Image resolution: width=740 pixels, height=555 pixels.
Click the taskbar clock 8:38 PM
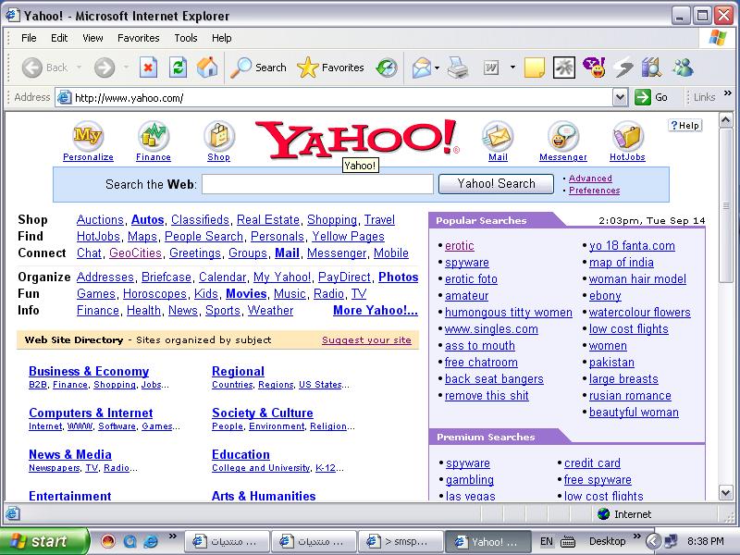pyautogui.click(x=706, y=541)
